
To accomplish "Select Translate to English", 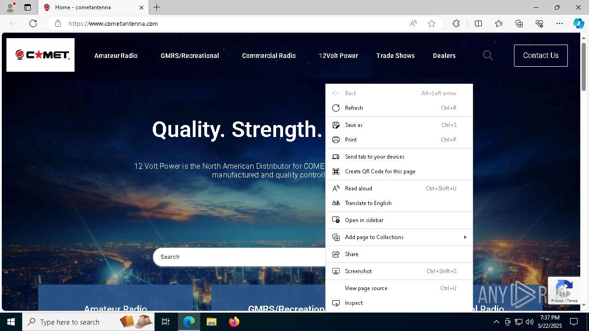I will click(x=399, y=203).
